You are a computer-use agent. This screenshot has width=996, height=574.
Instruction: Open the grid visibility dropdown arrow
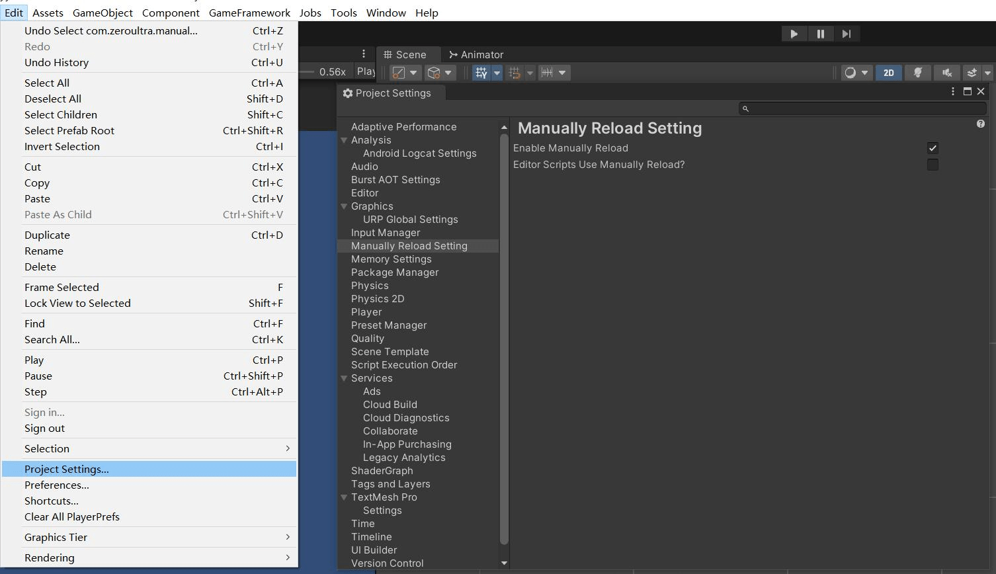pos(496,73)
